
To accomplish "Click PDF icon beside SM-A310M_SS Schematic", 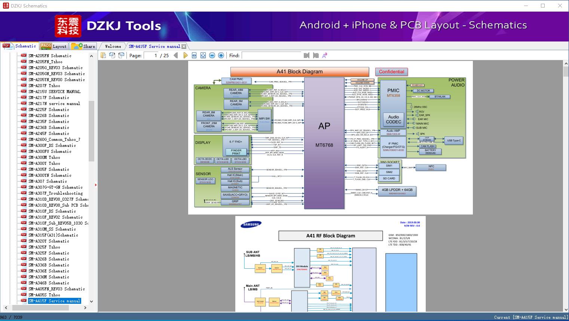I will (24, 229).
